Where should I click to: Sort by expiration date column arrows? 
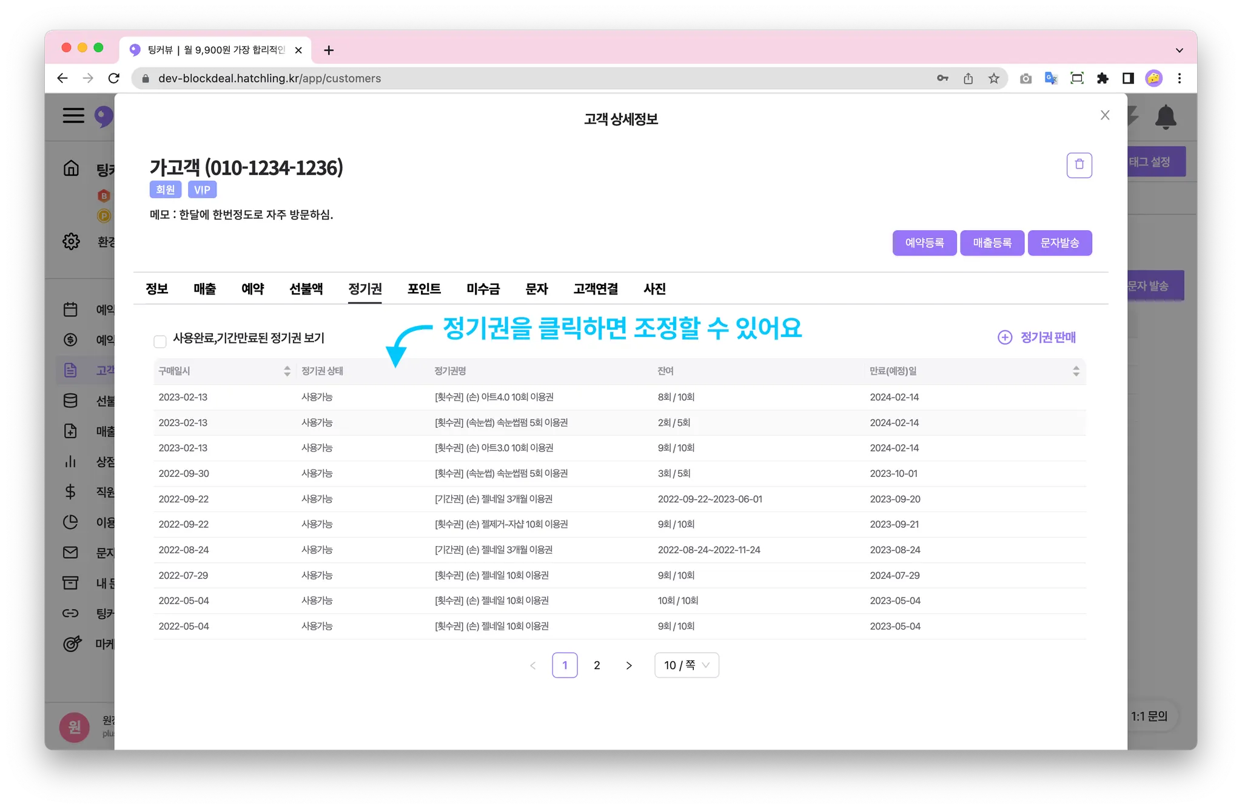[1076, 371]
